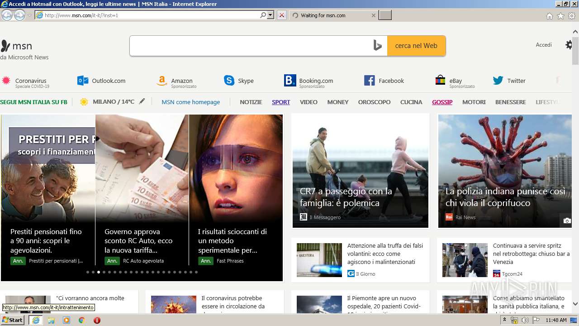Image resolution: width=579 pixels, height=326 pixels.
Task: Open 'Continuava a servire spritz' Venezia article
Action: (x=505, y=260)
